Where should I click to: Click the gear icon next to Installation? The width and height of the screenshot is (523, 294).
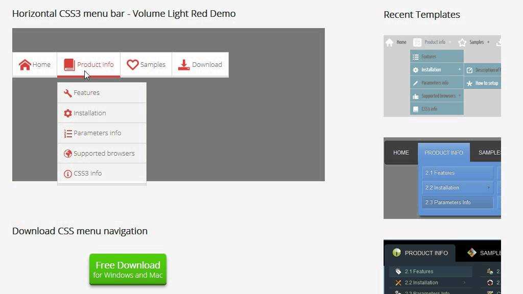click(x=68, y=113)
